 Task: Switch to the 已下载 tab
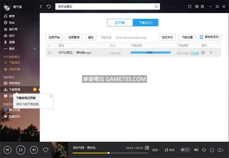click(x=120, y=23)
